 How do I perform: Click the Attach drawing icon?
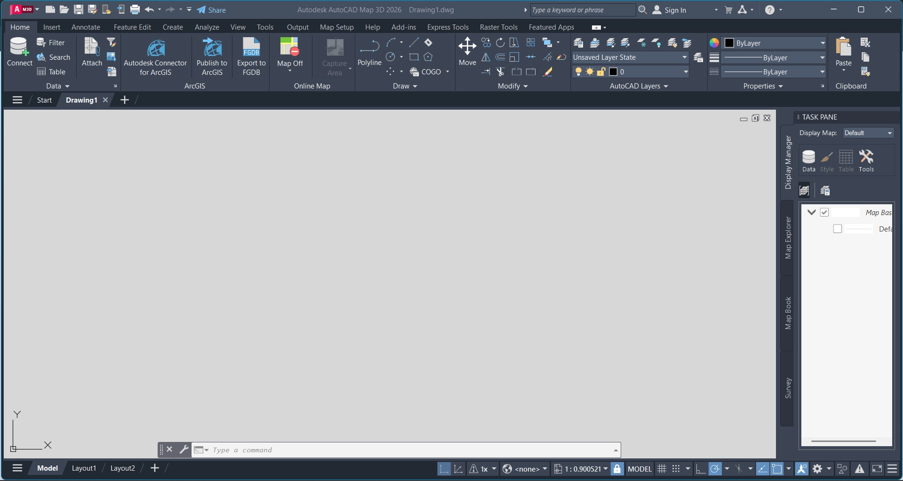(92, 47)
